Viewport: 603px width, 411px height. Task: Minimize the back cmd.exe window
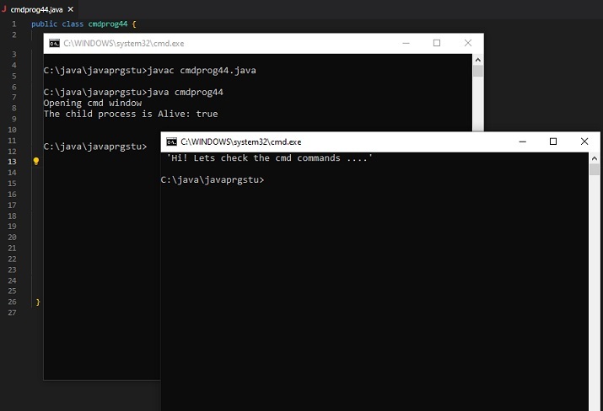(406, 43)
